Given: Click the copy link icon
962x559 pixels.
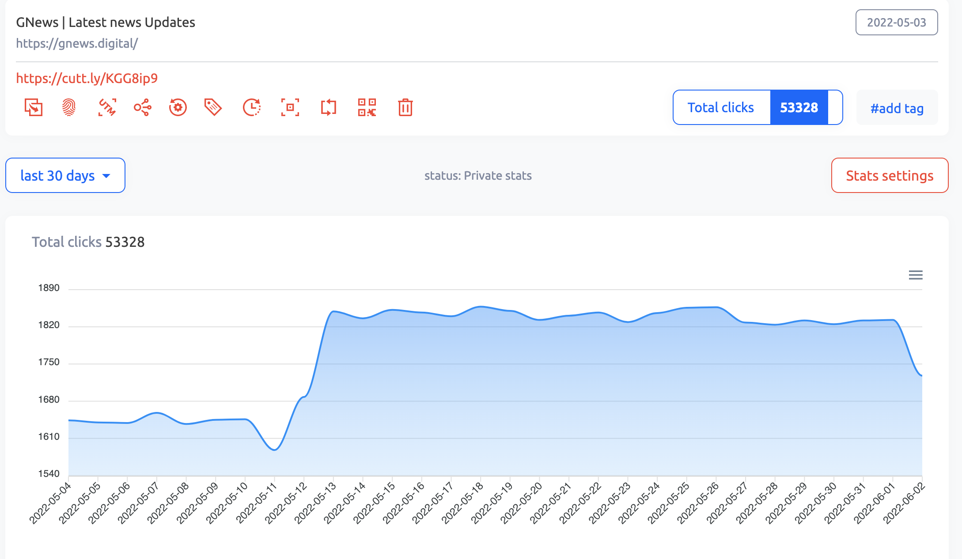Looking at the screenshot, I should pyautogui.click(x=34, y=107).
